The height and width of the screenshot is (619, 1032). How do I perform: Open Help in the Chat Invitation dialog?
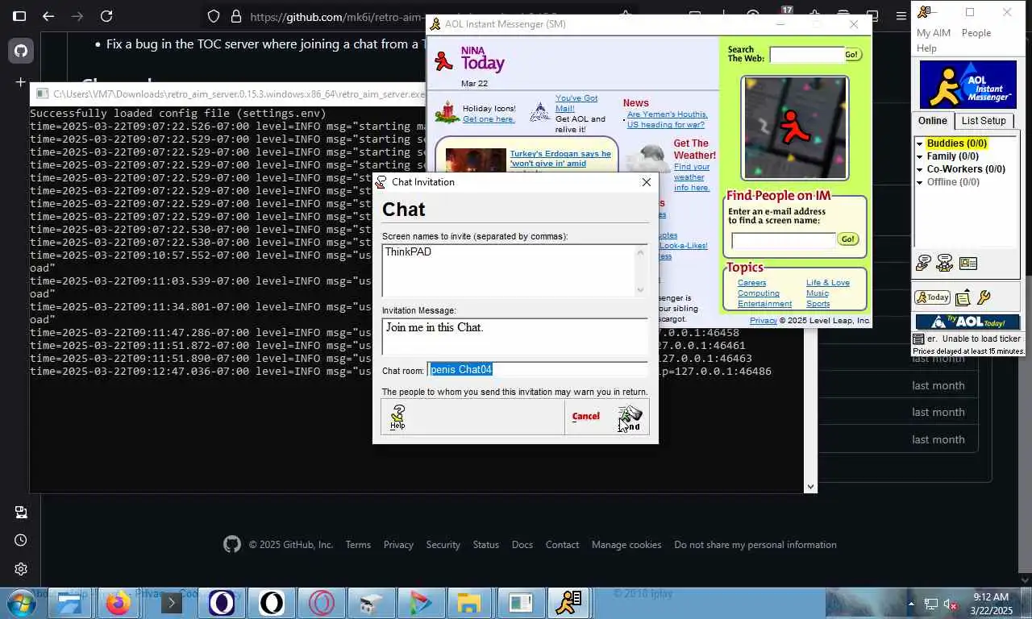[397, 417]
